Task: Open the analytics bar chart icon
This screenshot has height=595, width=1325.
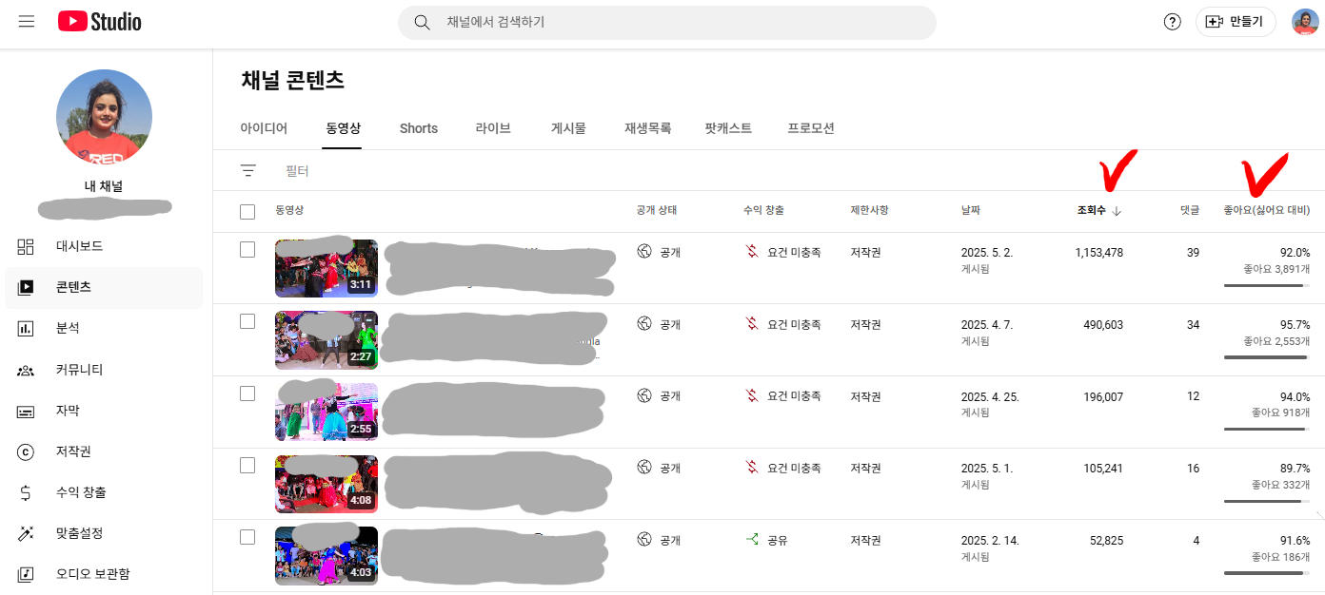Action: point(26,328)
